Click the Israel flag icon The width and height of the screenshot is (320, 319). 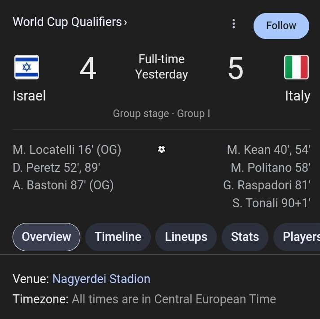click(x=27, y=67)
